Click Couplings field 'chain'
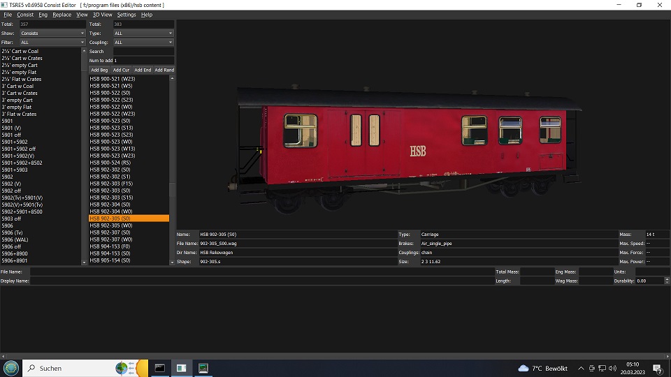 coord(519,253)
